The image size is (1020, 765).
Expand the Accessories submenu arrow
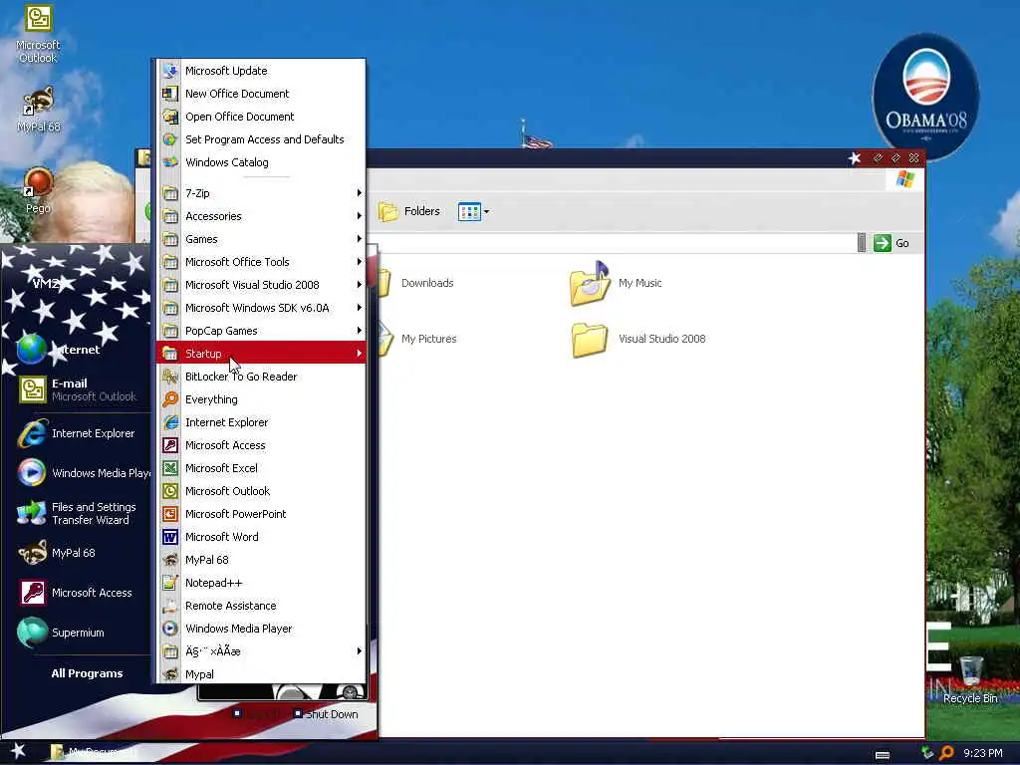(x=359, y=216)
